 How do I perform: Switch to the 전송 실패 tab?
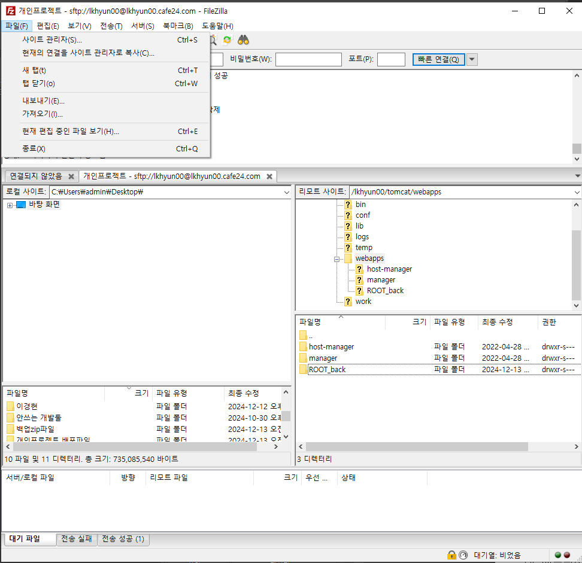click(x=77, y=539)
